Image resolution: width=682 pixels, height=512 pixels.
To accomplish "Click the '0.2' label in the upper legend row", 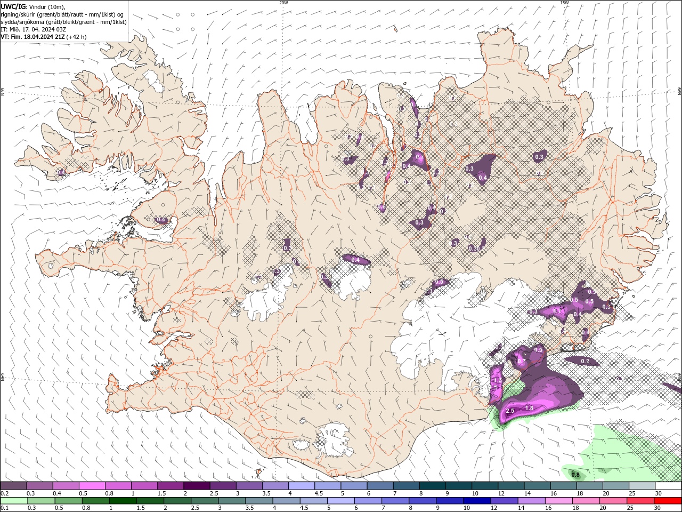I will (4, 493).
